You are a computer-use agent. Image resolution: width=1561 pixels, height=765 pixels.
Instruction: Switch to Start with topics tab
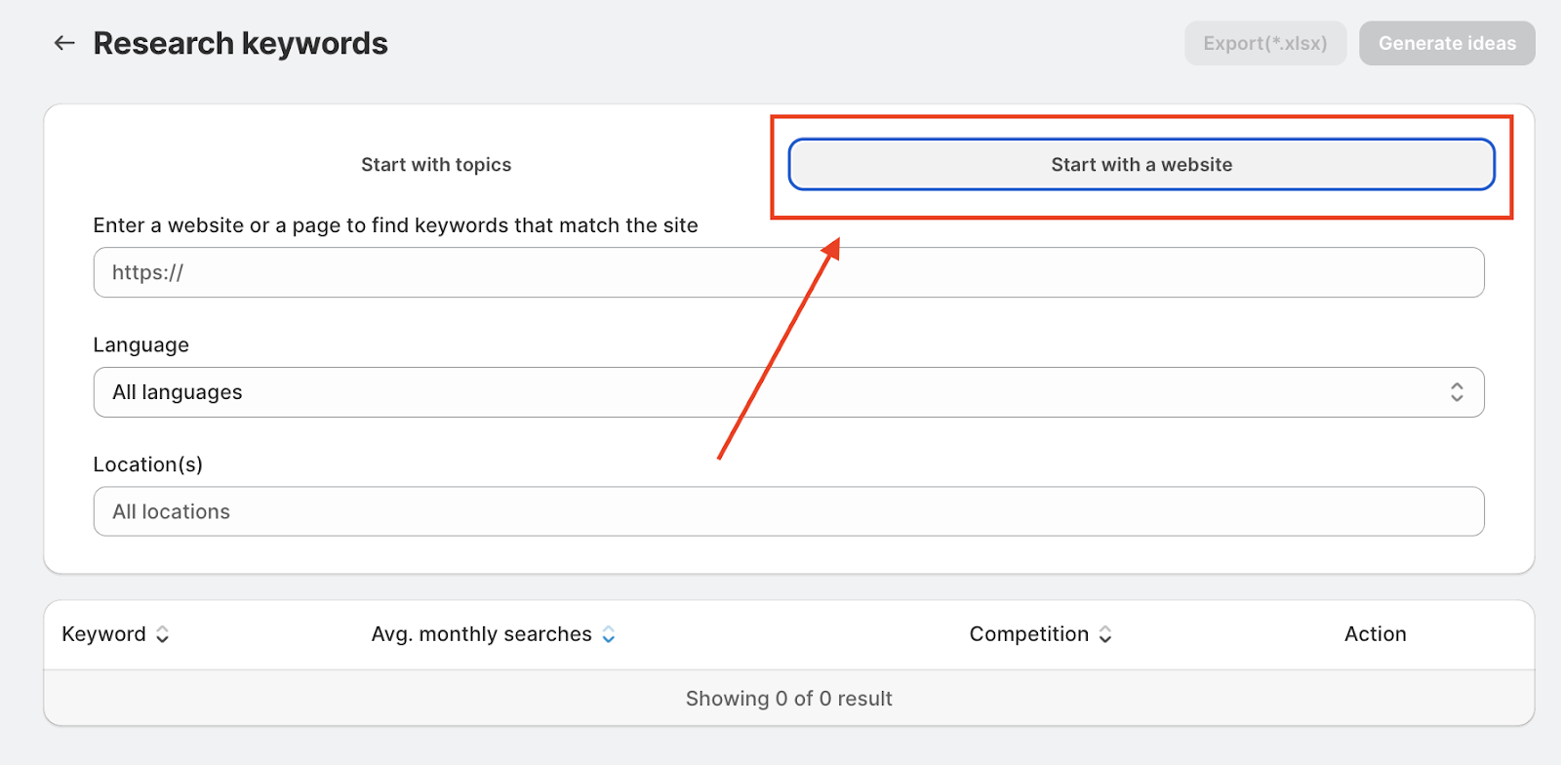pos(436,165)
